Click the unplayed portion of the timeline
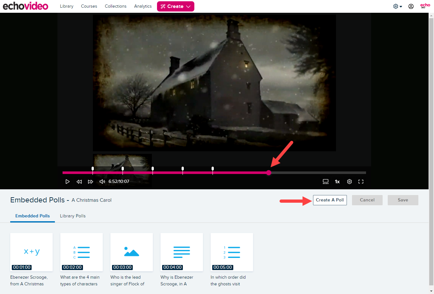434x294 pixels. pyautogui.click(x=318, y=173)
